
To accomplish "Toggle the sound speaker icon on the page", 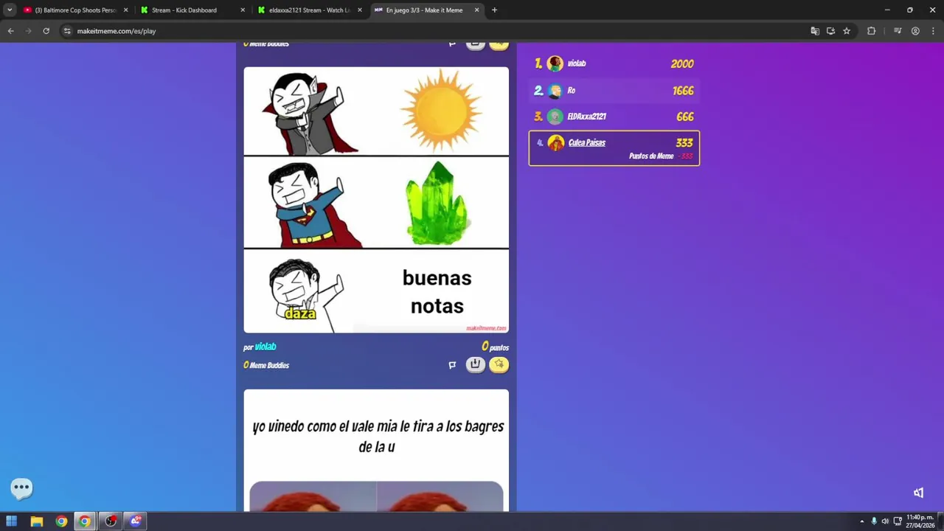I will coord(918,493).
